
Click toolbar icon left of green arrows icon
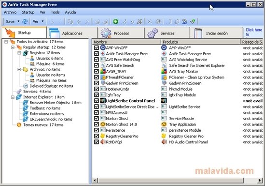point(184,21)
